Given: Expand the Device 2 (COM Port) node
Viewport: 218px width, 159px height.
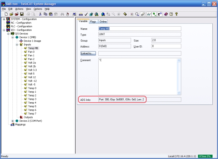Looking at the screenshot, I should click(x=12, y=121).
